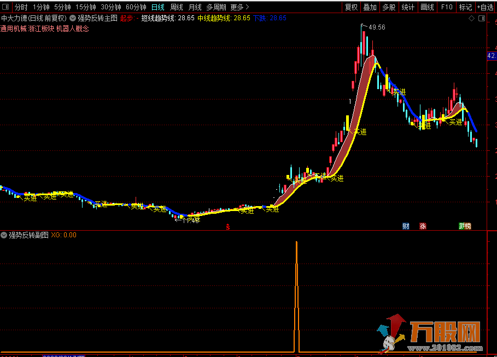Click 浙江板块 region tag

tap(41, 29)
